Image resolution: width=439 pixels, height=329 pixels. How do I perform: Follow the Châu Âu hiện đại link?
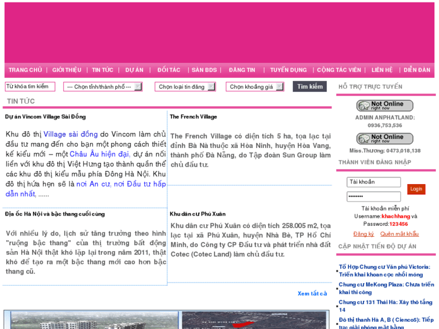pos(100,155)
